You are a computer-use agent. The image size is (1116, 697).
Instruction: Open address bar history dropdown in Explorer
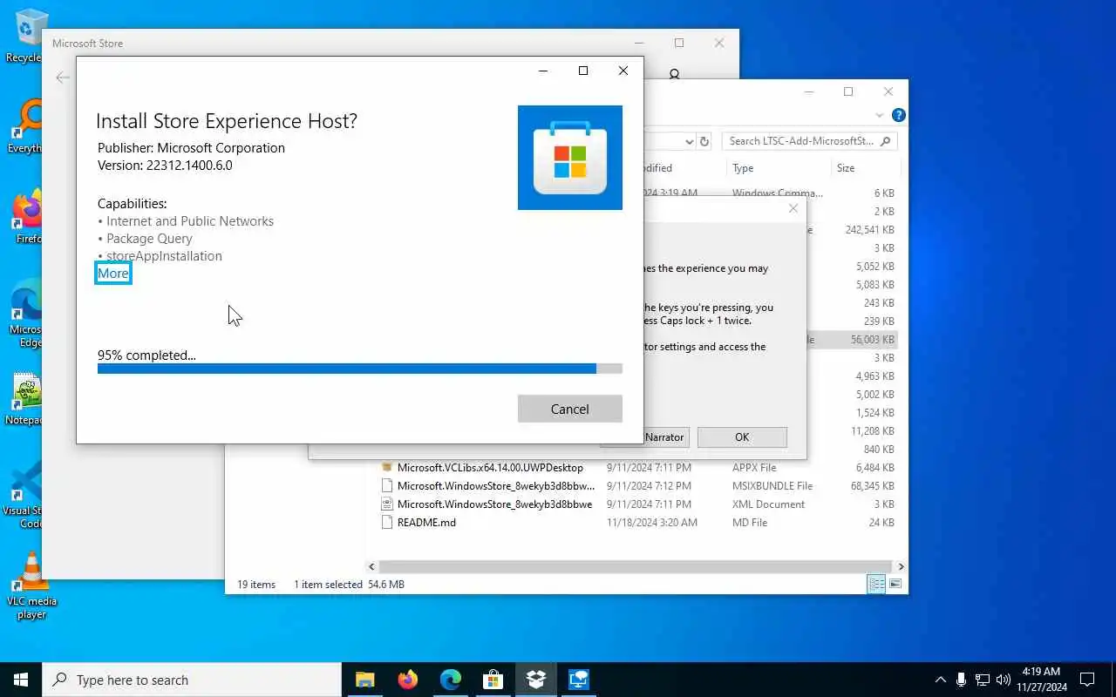(x=689, y=141)
